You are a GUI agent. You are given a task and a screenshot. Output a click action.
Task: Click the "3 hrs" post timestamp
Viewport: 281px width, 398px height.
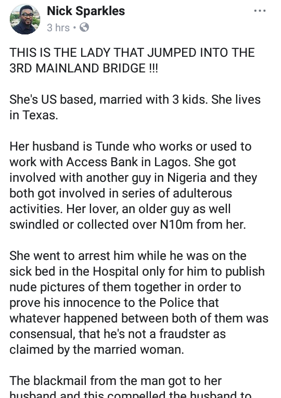click(58, 28)
